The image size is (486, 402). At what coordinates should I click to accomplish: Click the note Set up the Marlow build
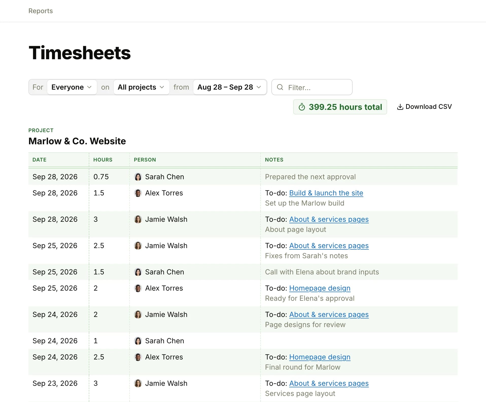pos(305,203)
